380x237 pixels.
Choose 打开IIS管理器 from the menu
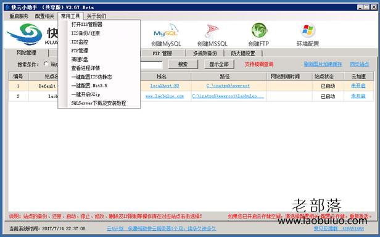[x=86, y=25]
